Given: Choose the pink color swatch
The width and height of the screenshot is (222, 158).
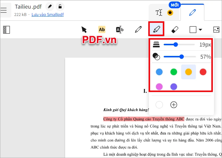Looking at the screenshot, I should pos(159,86).
